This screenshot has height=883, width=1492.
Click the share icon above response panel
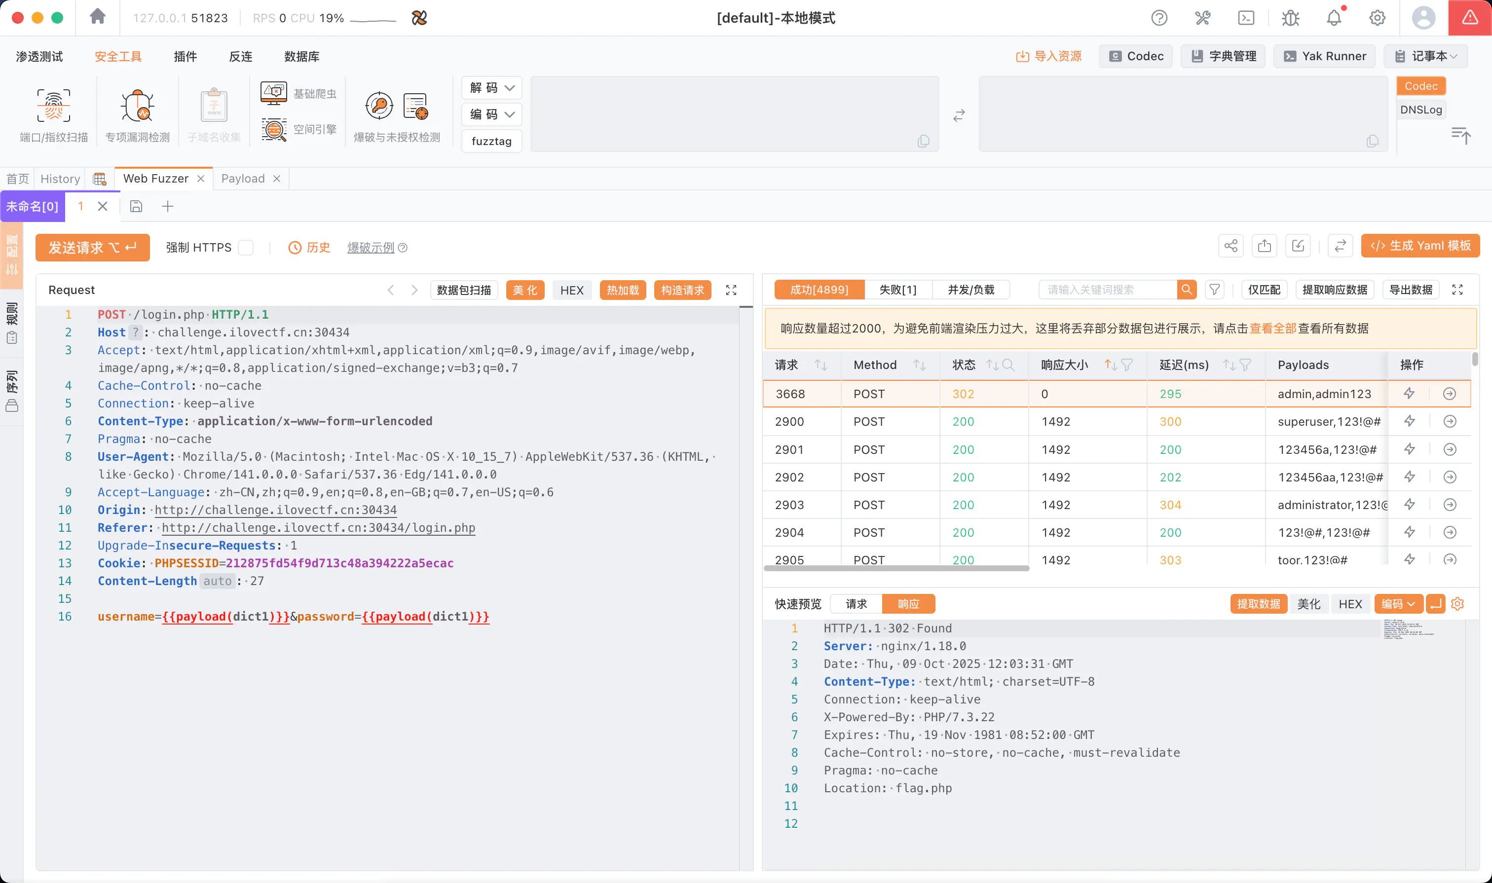(x=1231, y=246)
